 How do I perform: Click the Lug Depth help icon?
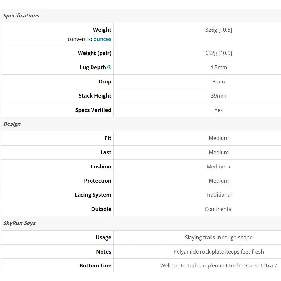tap(109, 67)
